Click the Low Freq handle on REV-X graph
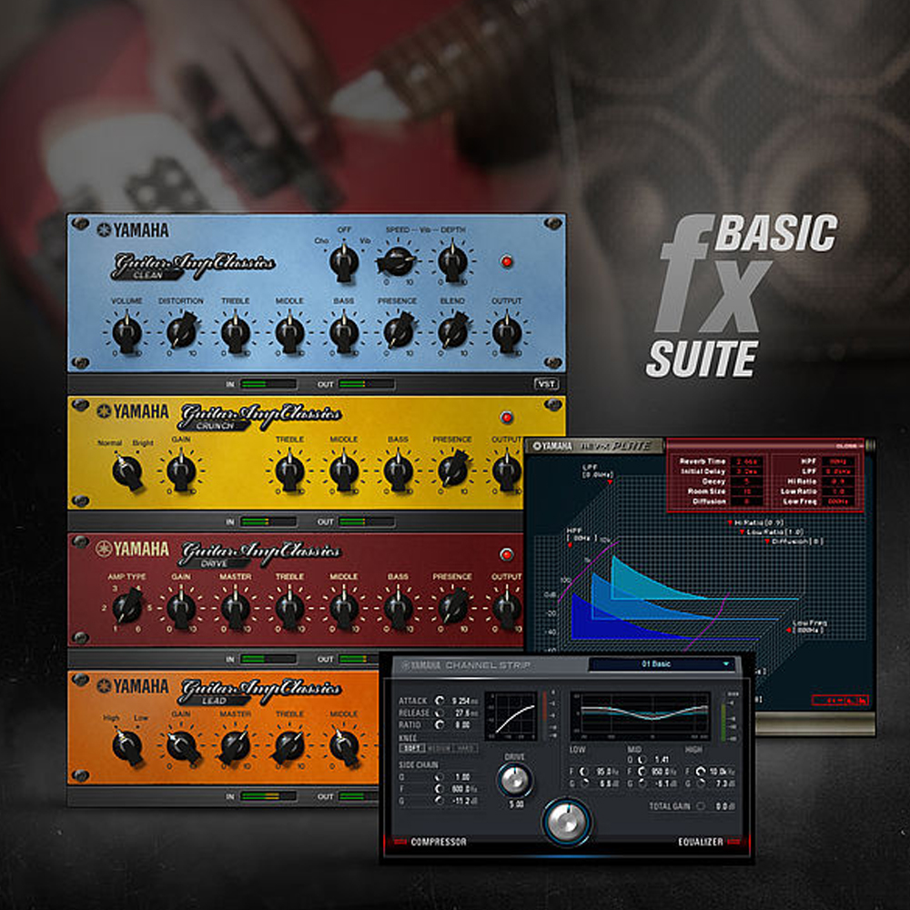910x910 pixels. [x=789, y=630]
